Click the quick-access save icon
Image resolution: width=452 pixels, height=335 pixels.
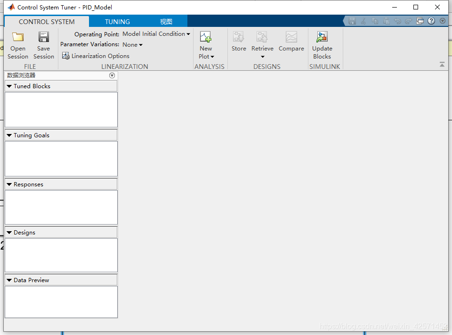[x=352, y=21]
